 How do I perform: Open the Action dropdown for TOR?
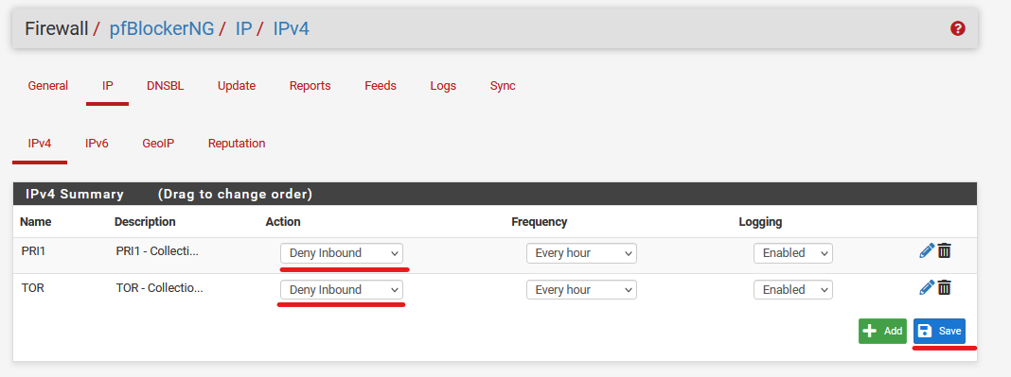point(342,289)
